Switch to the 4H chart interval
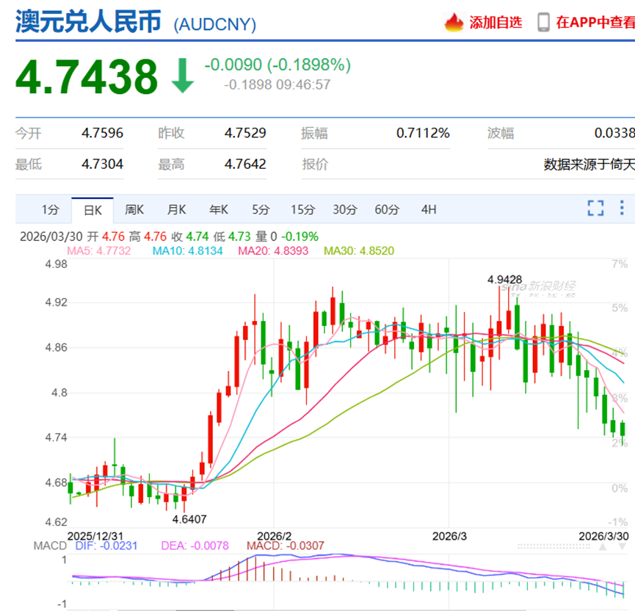The width and height of the screenshot is (635, 611). [x=429, y=210]
